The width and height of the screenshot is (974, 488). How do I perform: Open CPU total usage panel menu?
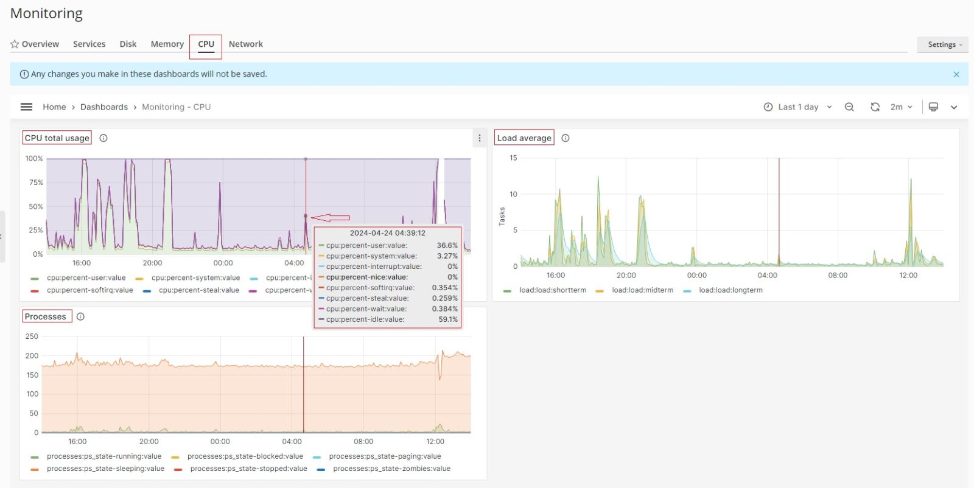[480, 138]
